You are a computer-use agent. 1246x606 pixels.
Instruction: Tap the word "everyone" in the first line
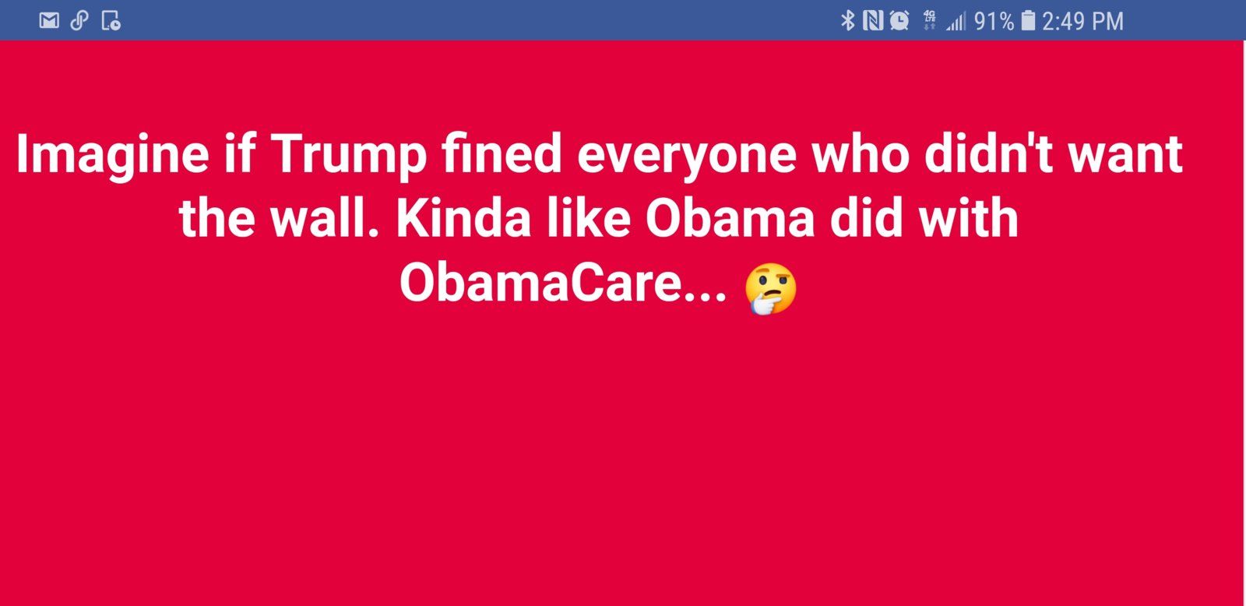coord(688,156)
